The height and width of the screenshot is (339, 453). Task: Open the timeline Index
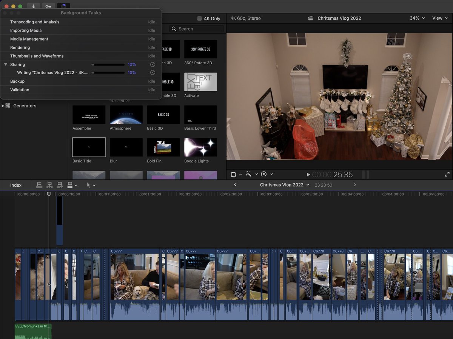click(x=16, y=185)
